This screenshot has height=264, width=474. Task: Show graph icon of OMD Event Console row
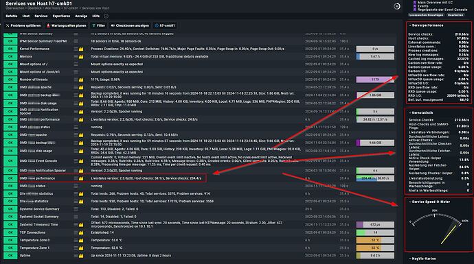point(81,161)
